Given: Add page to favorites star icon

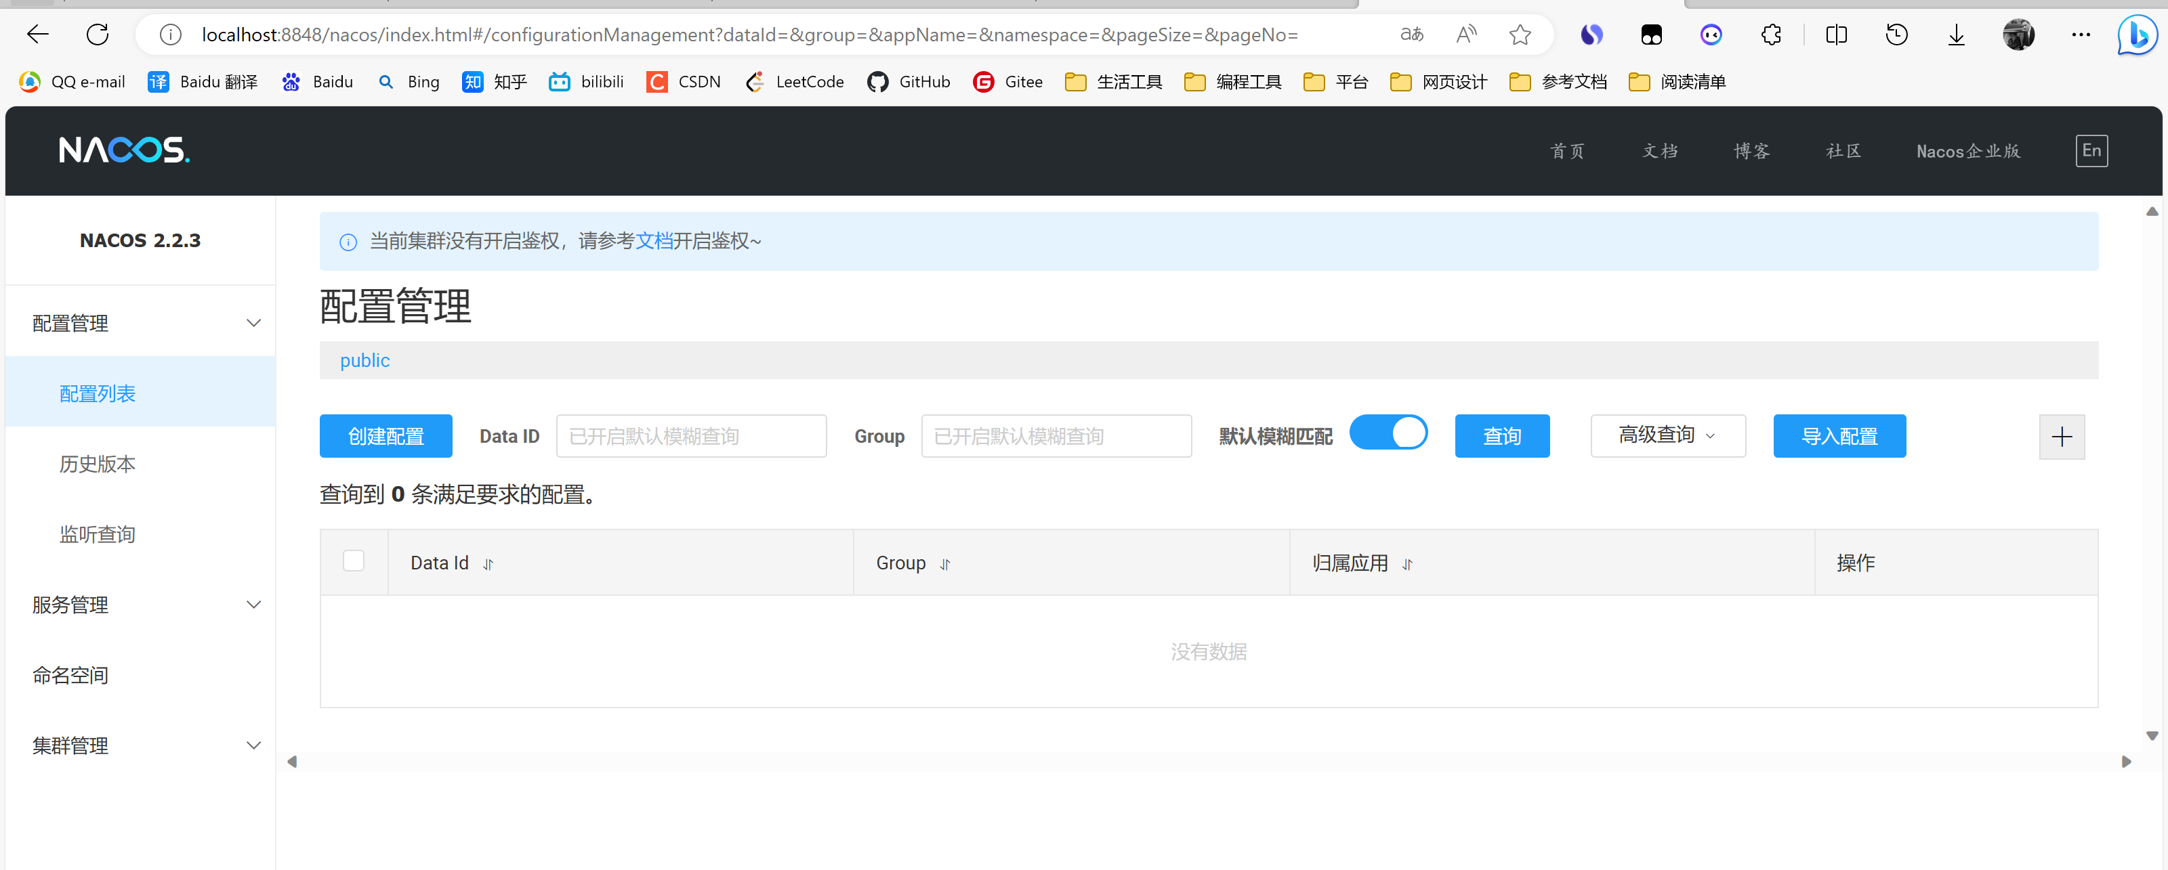Looking at the screenshot, I should pyautogui.click(x=1519, y=35).
